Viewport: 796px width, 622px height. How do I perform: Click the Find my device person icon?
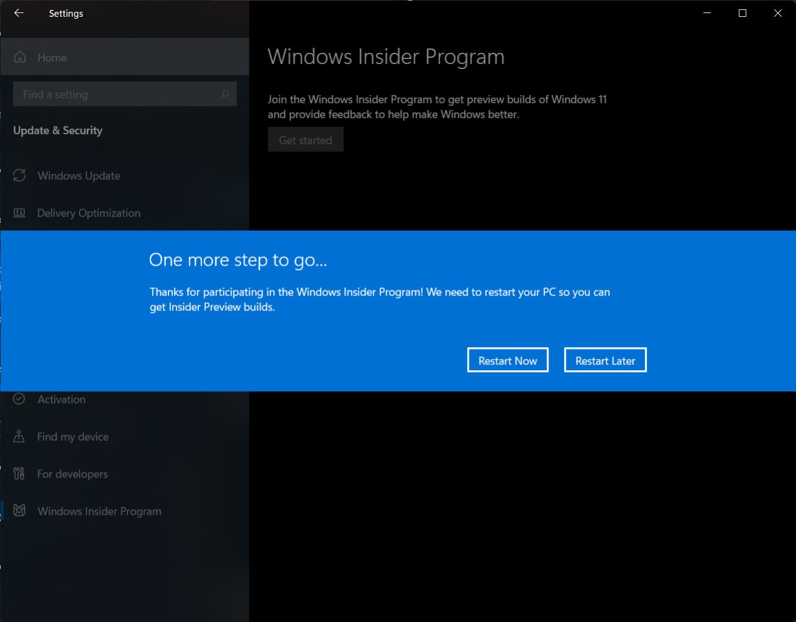tap(19, 437)
